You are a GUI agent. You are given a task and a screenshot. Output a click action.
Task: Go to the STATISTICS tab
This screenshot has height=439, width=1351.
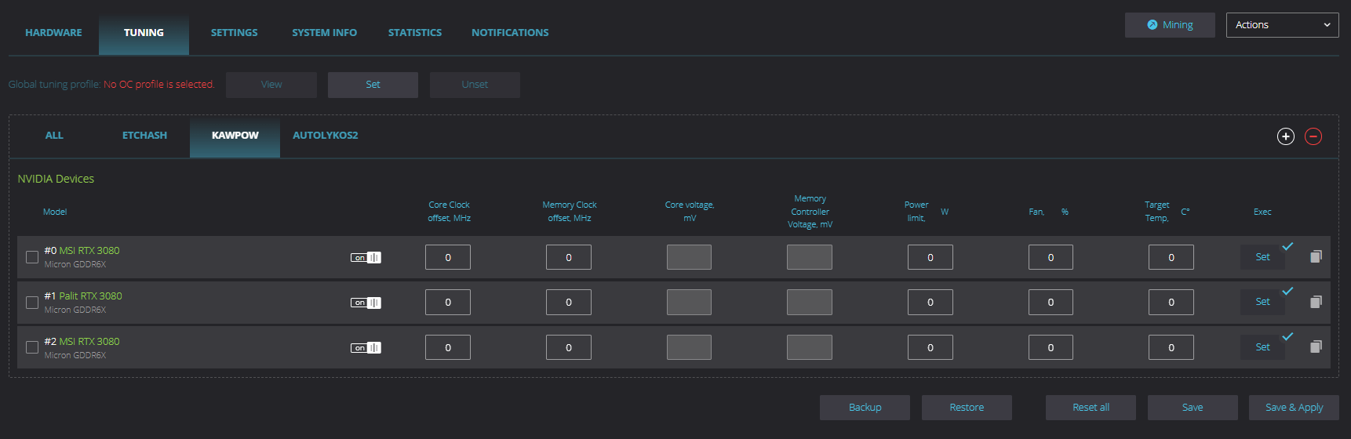pyautogui.click(x=414, y=33)
